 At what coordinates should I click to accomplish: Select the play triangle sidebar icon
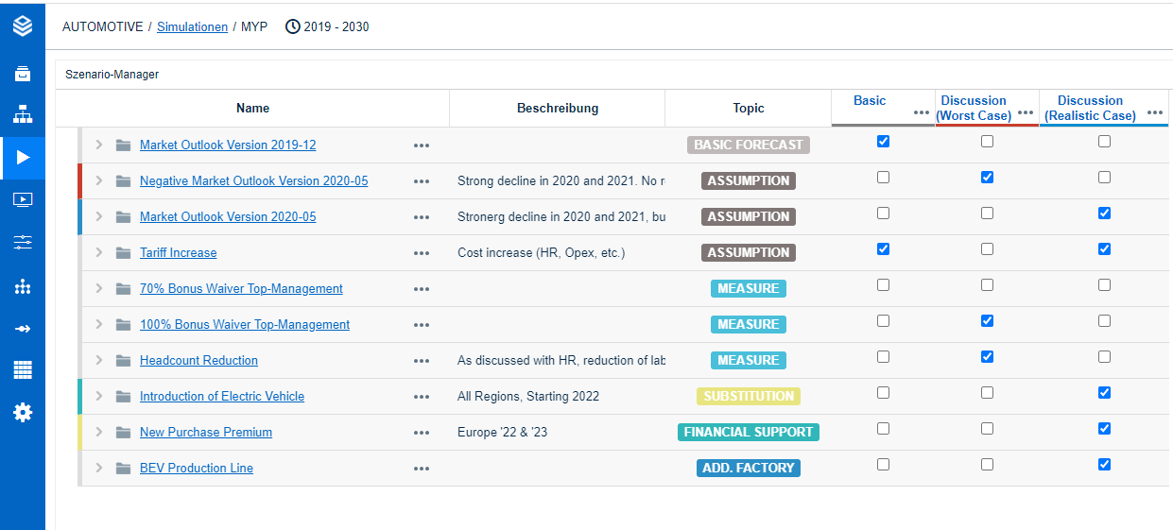point(23,158)
